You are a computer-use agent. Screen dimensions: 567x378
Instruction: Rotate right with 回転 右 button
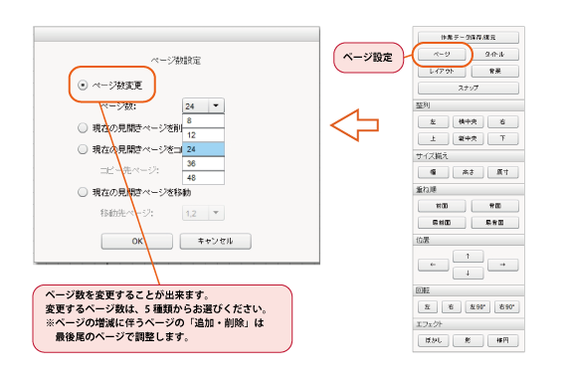pos(452,306)
